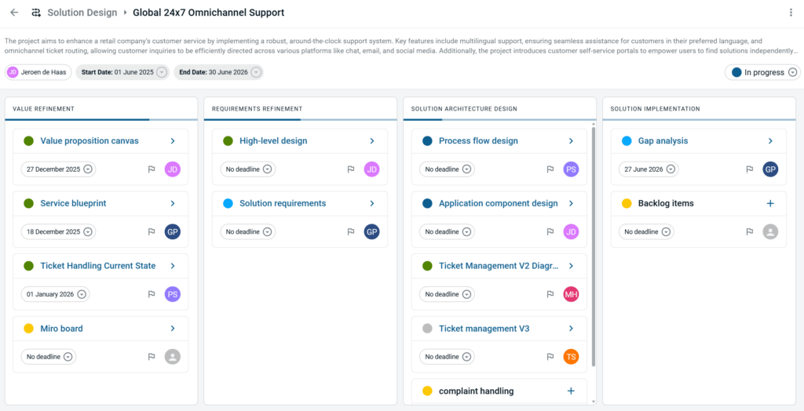804x411 pixels.
Task: Flag the Process flow design card
Action: 550,169
